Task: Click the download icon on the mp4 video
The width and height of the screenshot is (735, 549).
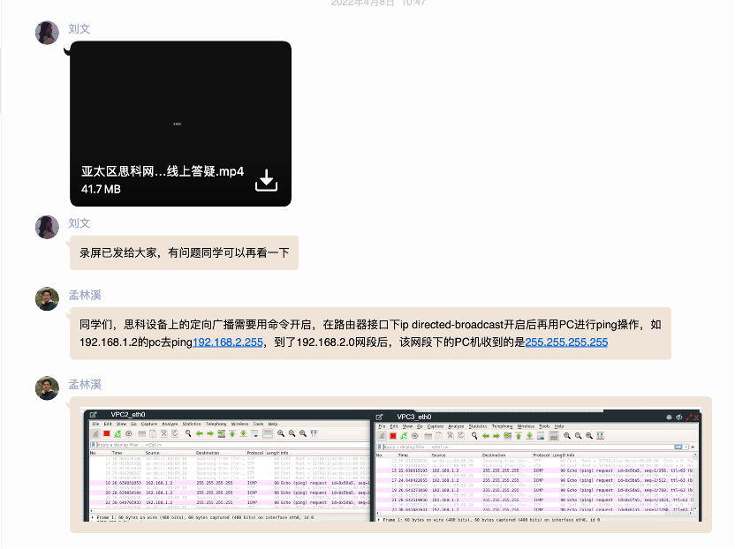Action: pyautogui.click(x=266, y=180)
